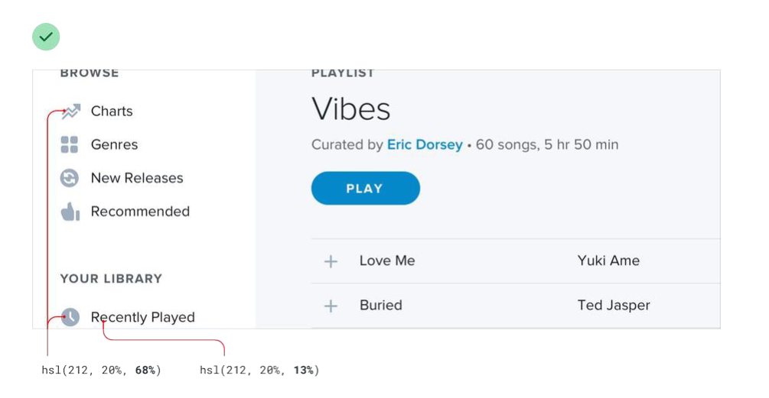Viewport: 769px width, 398px height.
Task: Add Love Me with its plus icon
Action: [331, 262]
